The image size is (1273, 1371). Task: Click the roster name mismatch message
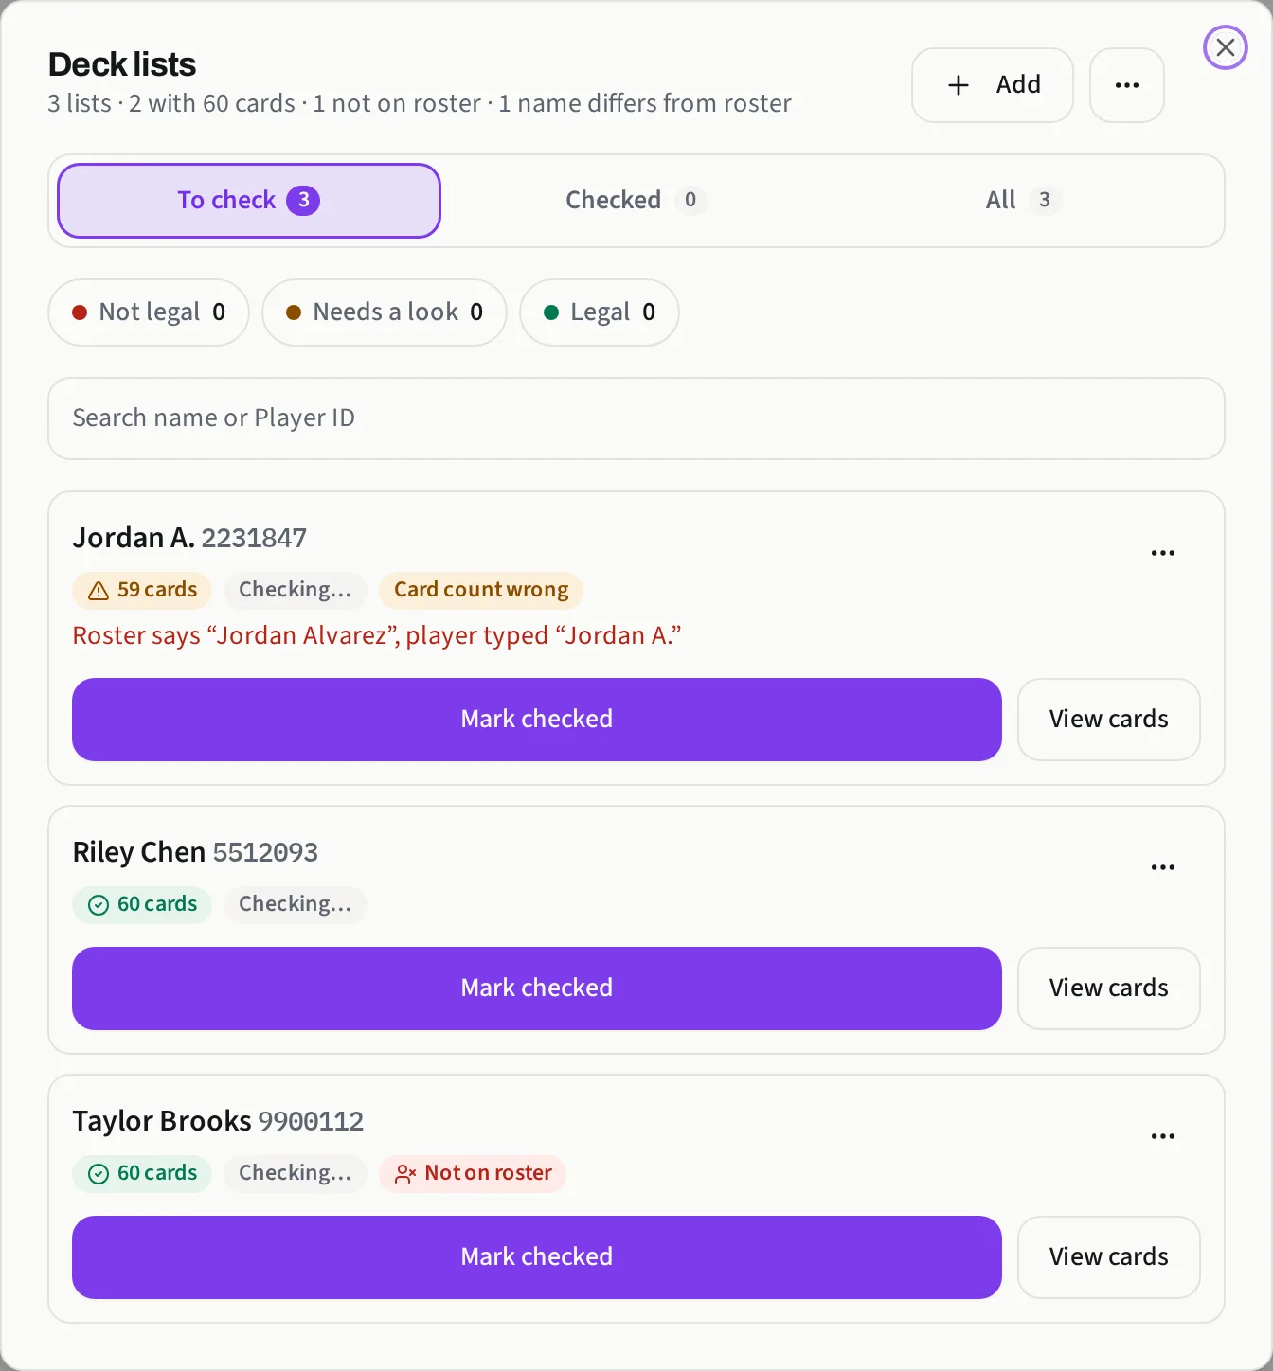tap(377, 635)
